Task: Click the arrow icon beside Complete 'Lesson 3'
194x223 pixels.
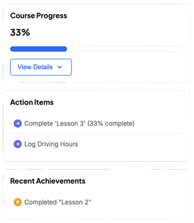Action: pyautogui.click(x=18, y=124)
